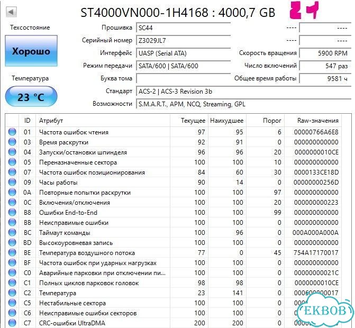This screenshot has width=355, height=328.
Task: Click the status icon for attribute 03
Action: click(x=12, y=142)
